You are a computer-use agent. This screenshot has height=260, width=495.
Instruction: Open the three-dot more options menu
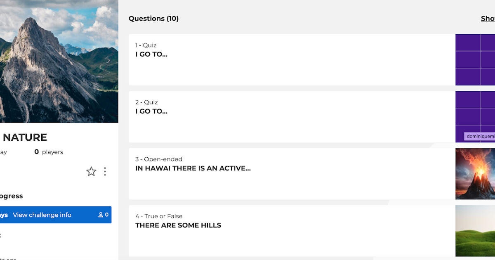pos(105,171)
